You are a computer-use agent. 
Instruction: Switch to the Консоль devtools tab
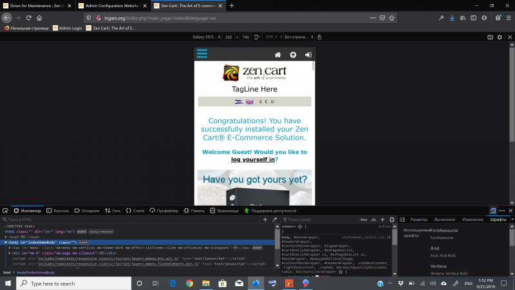point(58,211)
